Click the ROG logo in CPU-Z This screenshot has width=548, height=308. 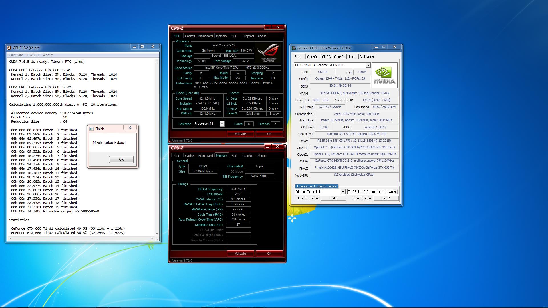click(268, 53)
